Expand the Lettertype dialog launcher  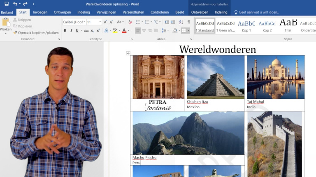click(x=132, y=39)
